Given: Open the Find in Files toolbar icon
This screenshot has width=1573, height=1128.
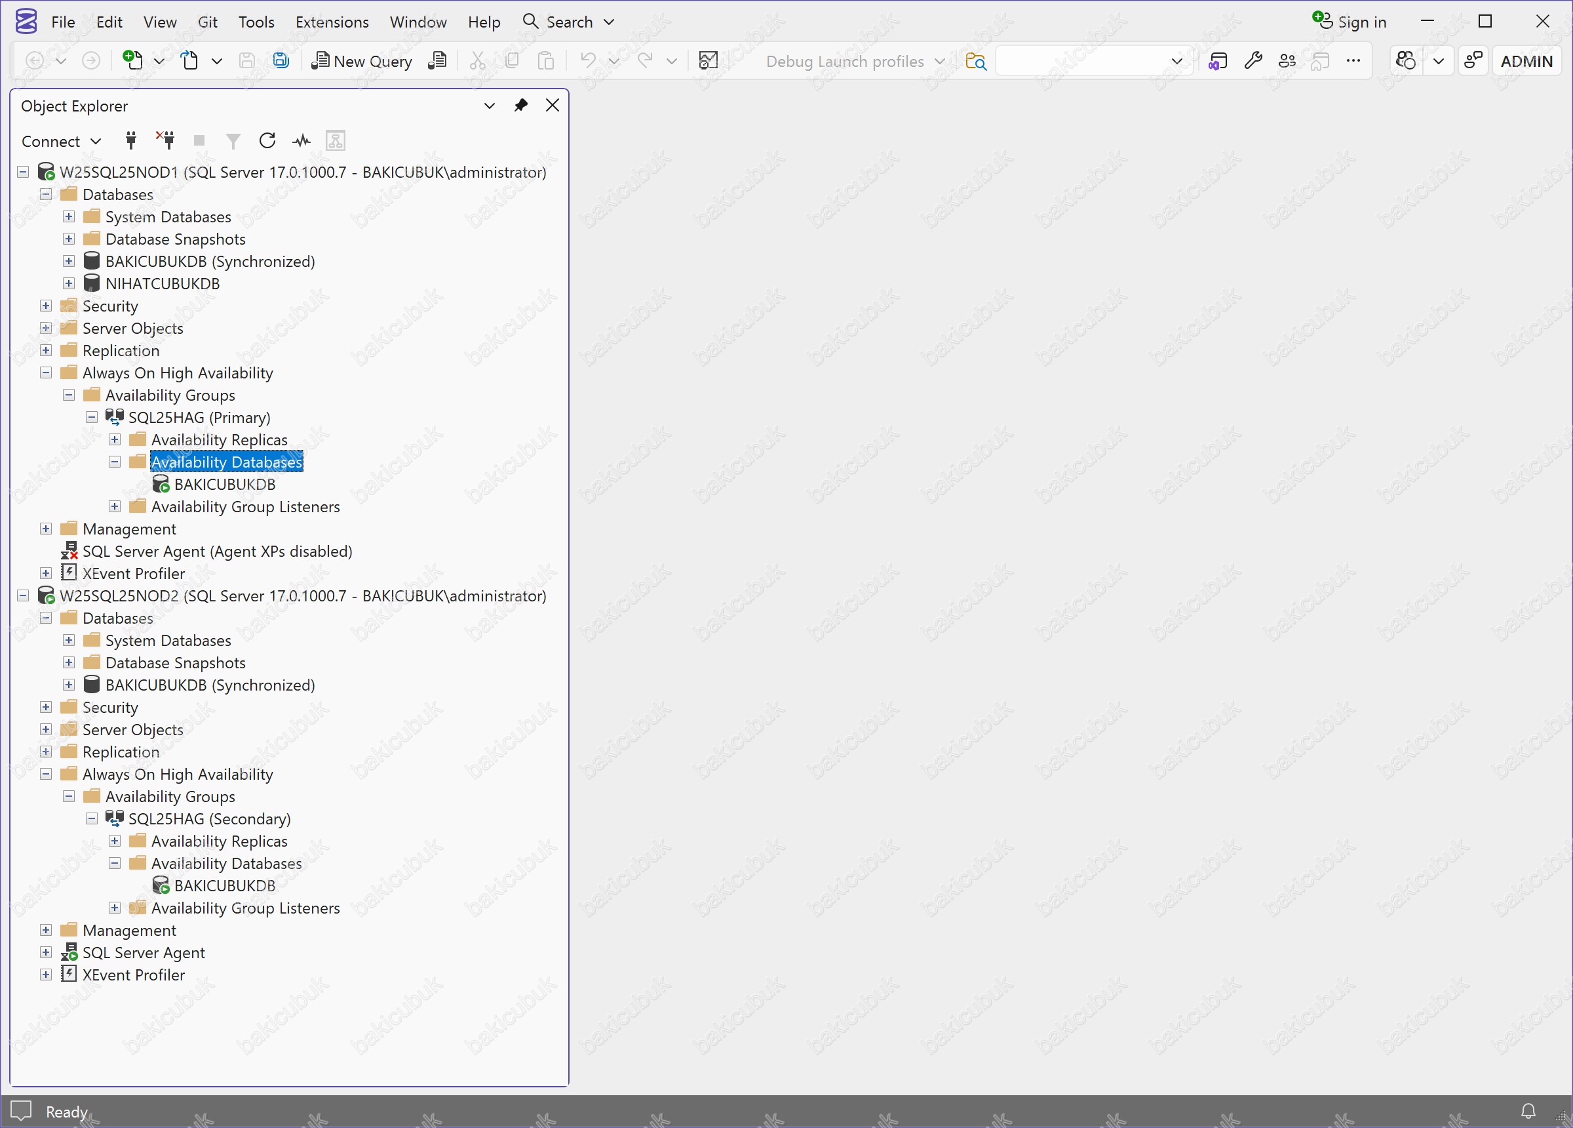Looking at the screenshot, I should [x=975, y=61].
